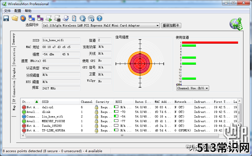Click the 认证类型 field showing WPA2
252x156 pixels.
[61, 68]
